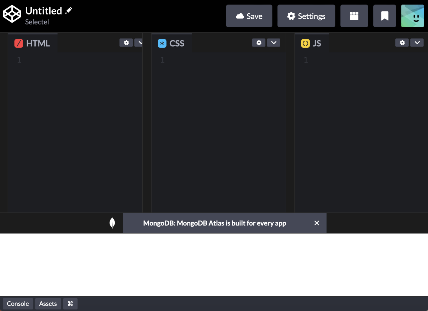Click the CSS asterisk icon
The width and height of the screenshot is (428, 311).
click(x=162, y=43)
